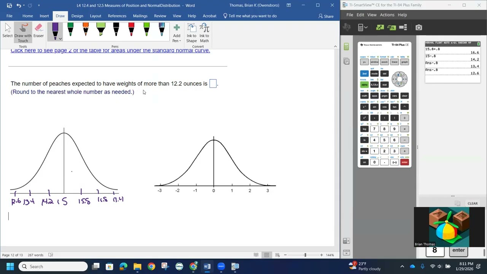
Task: Click TI-SmartView take screenshot camera icon
Action: (x=419, y=27)
